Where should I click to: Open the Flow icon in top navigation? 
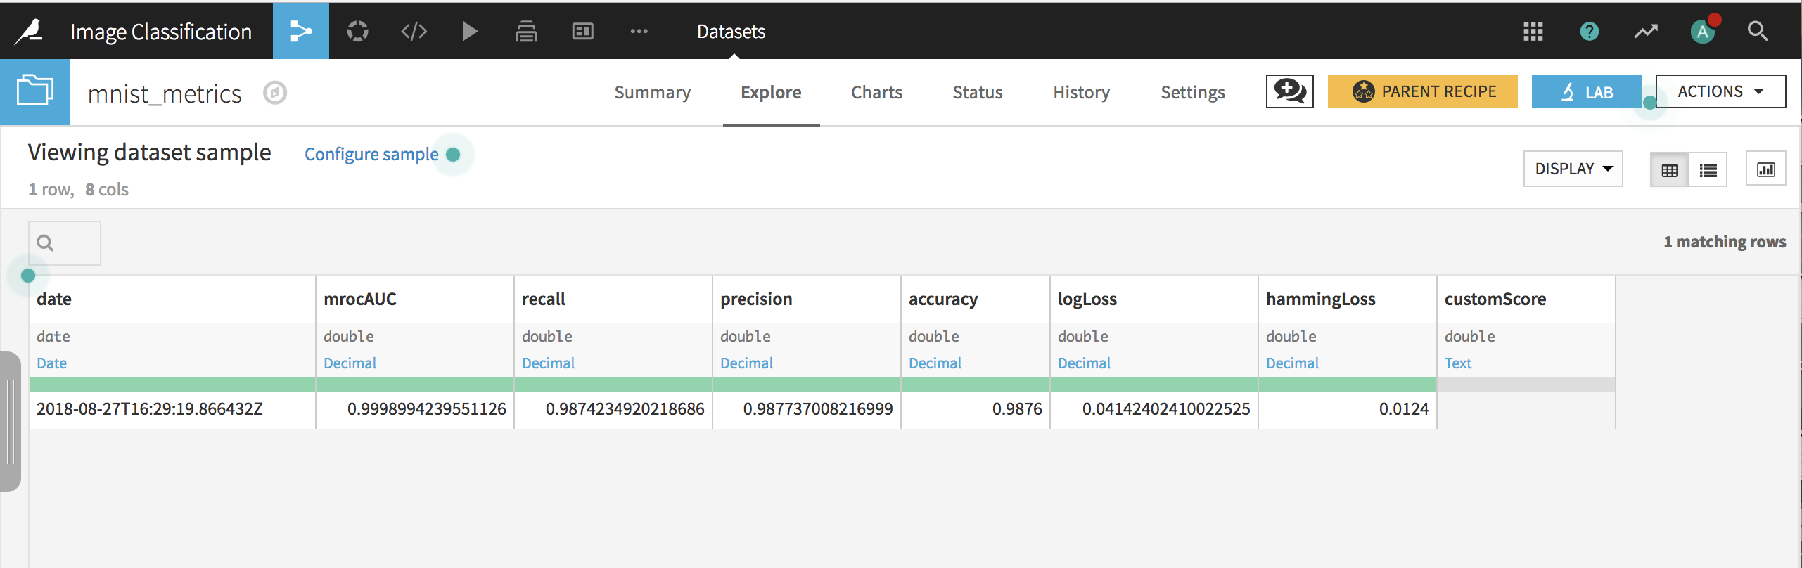click(300, 31)
